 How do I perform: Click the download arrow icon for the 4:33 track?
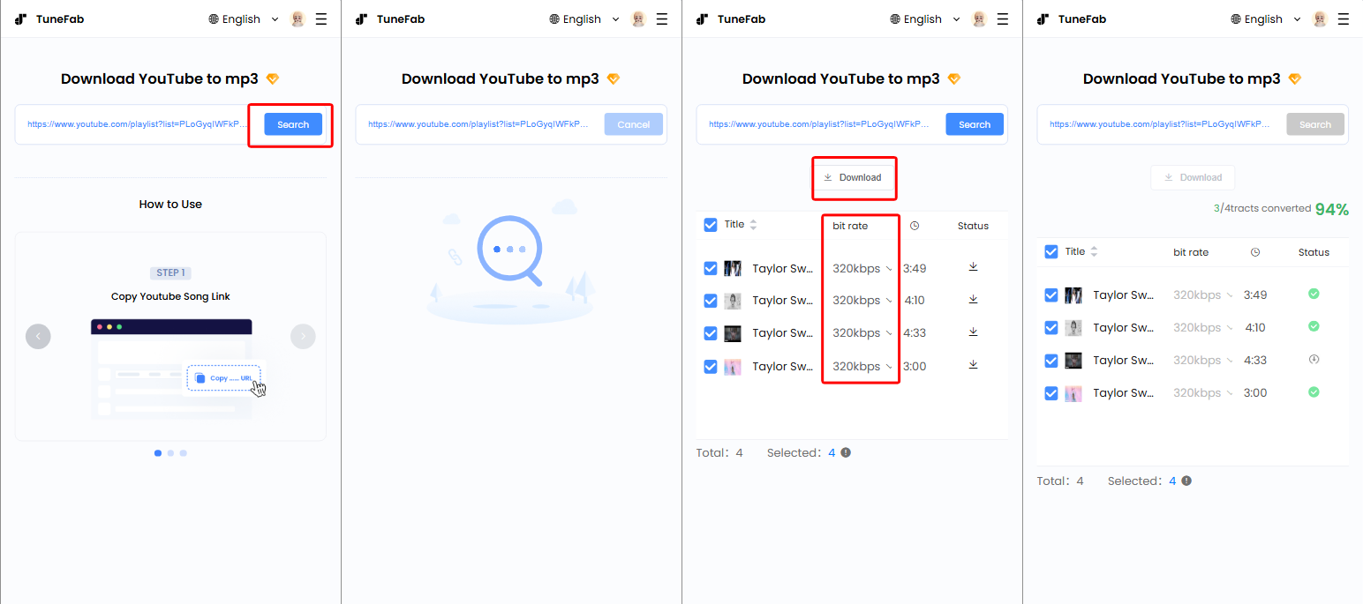pos(973,332)
